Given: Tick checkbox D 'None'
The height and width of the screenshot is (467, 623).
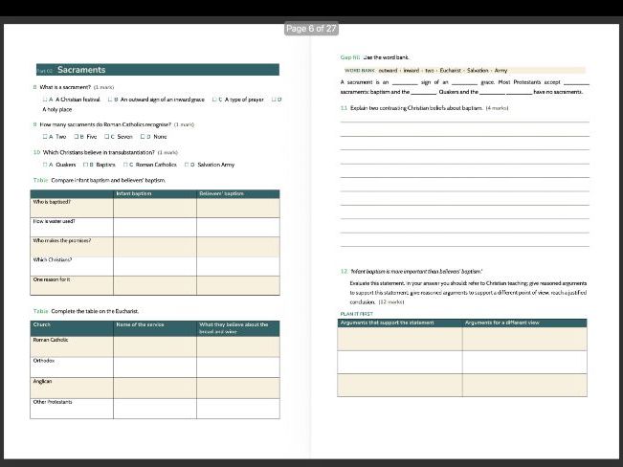Looking at the screenshot, I should (143, 136).
